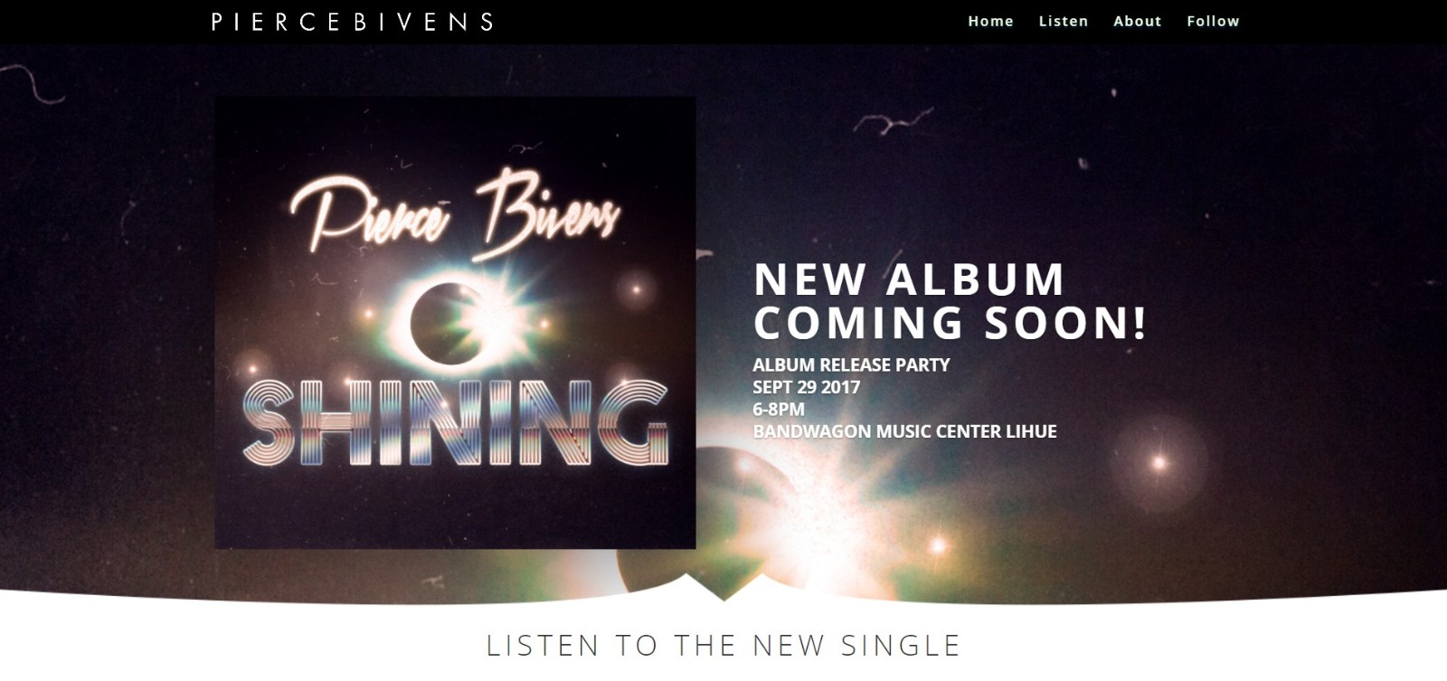
Task: Click the SEPT 29 2017 date text
Action: point(806,387)
